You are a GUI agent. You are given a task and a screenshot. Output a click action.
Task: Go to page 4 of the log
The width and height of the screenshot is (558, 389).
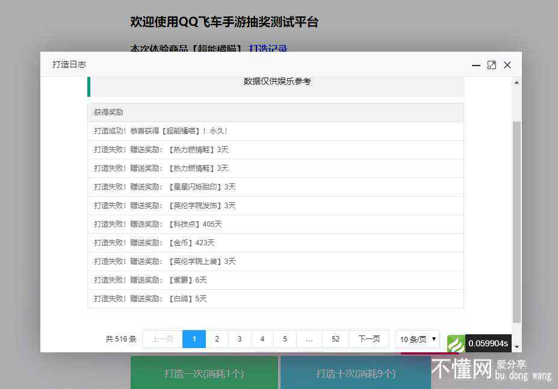(262, 339)
